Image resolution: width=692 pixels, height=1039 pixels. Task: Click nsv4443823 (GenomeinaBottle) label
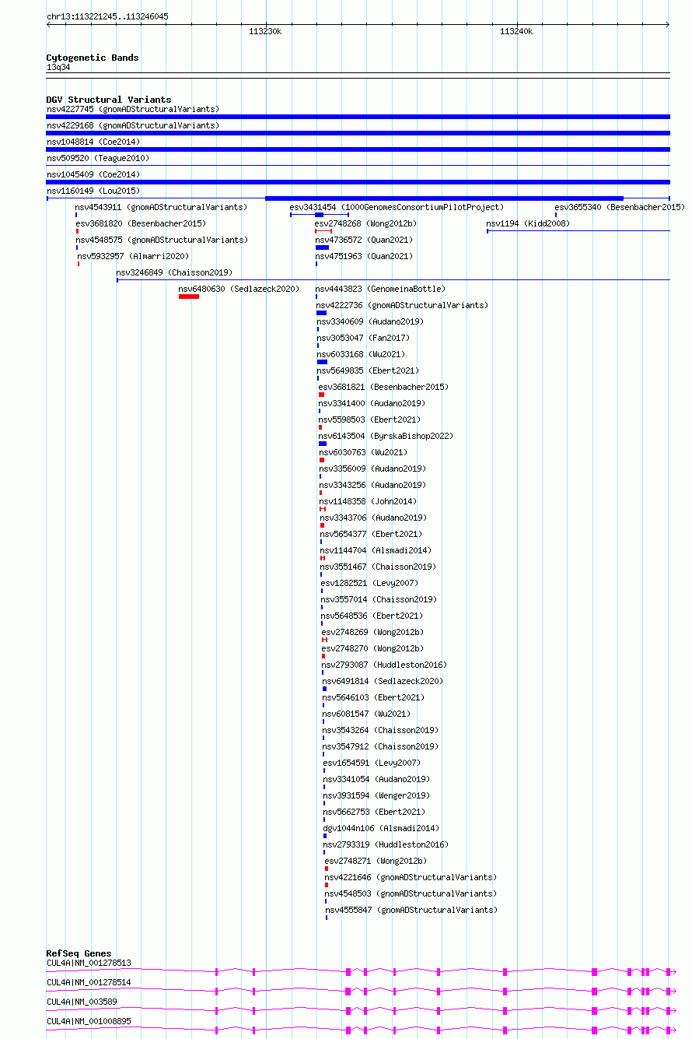coord(381,289)
